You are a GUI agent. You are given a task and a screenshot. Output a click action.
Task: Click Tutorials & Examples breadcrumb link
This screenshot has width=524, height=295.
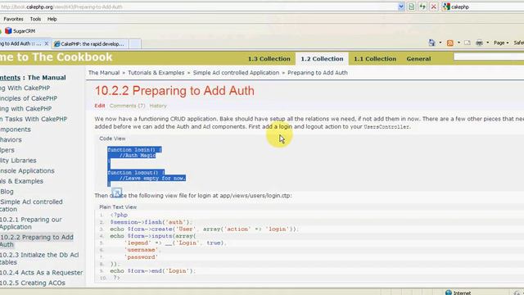(156, 73)
